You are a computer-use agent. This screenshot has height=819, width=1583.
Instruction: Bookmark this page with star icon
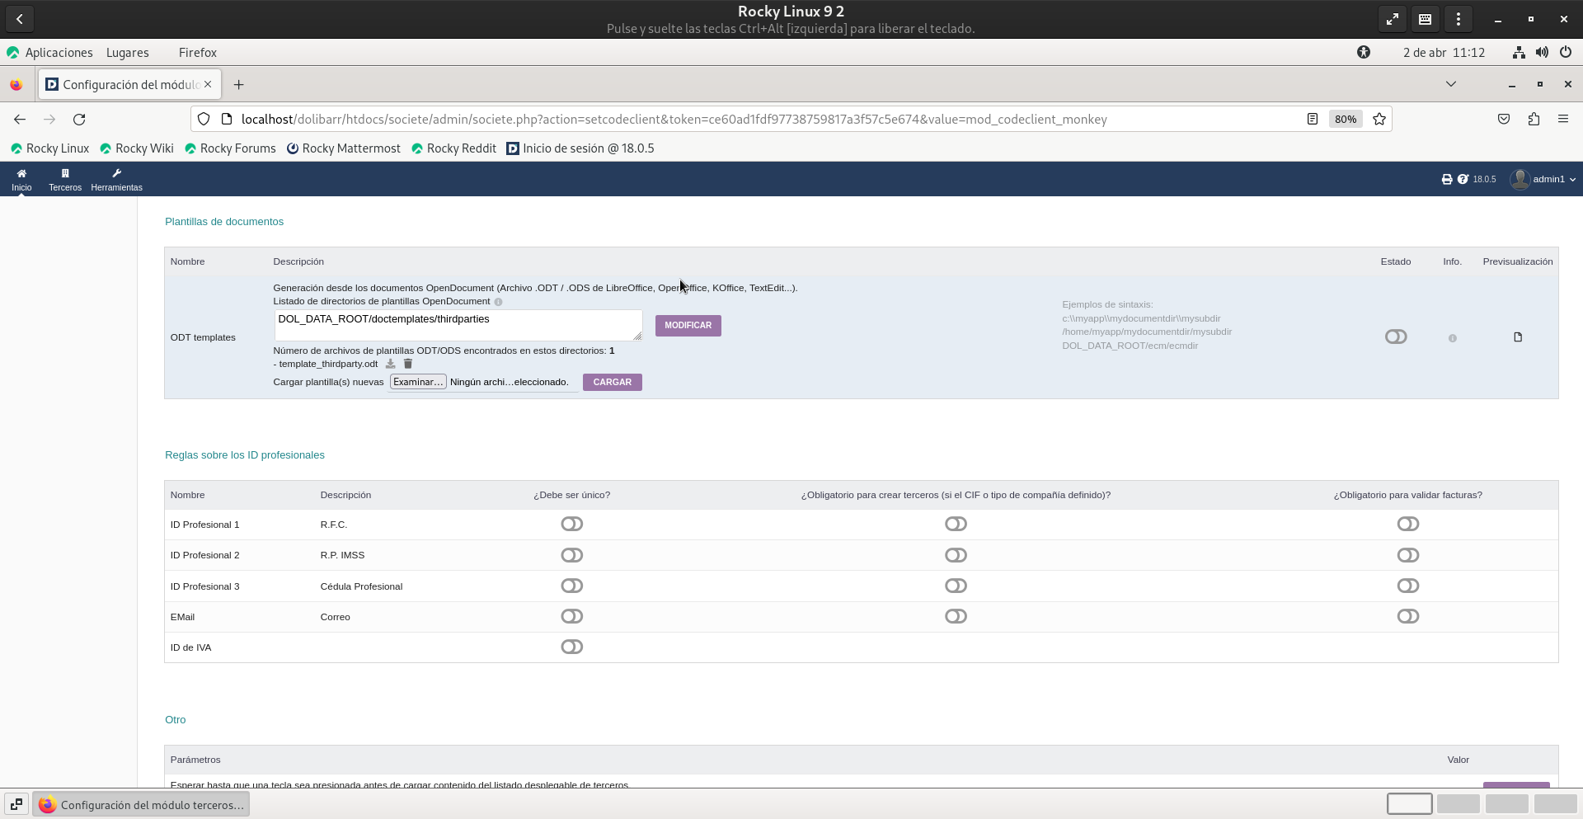[1379, 120]
